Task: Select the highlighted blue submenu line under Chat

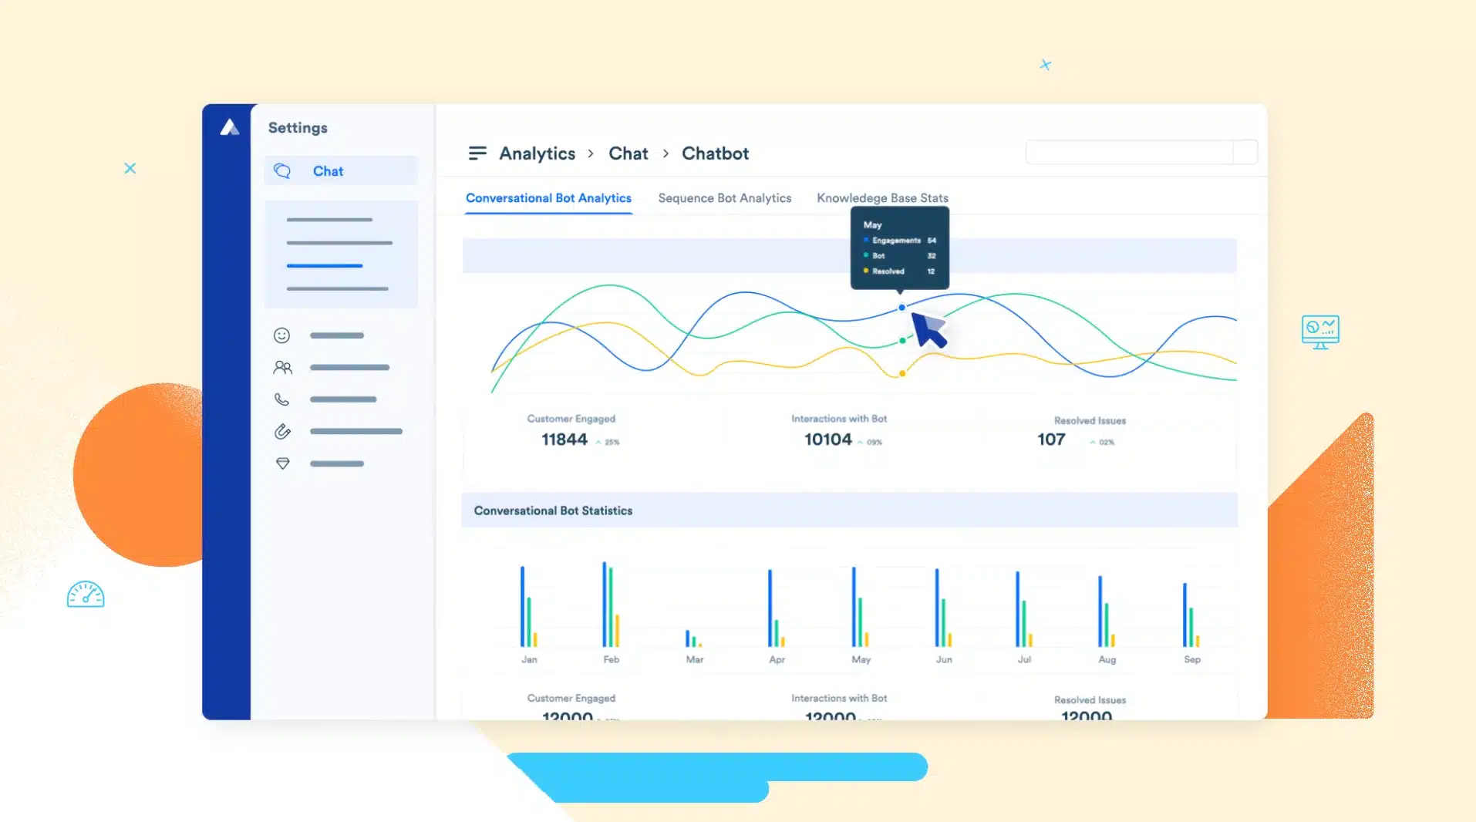Action: 324,266
